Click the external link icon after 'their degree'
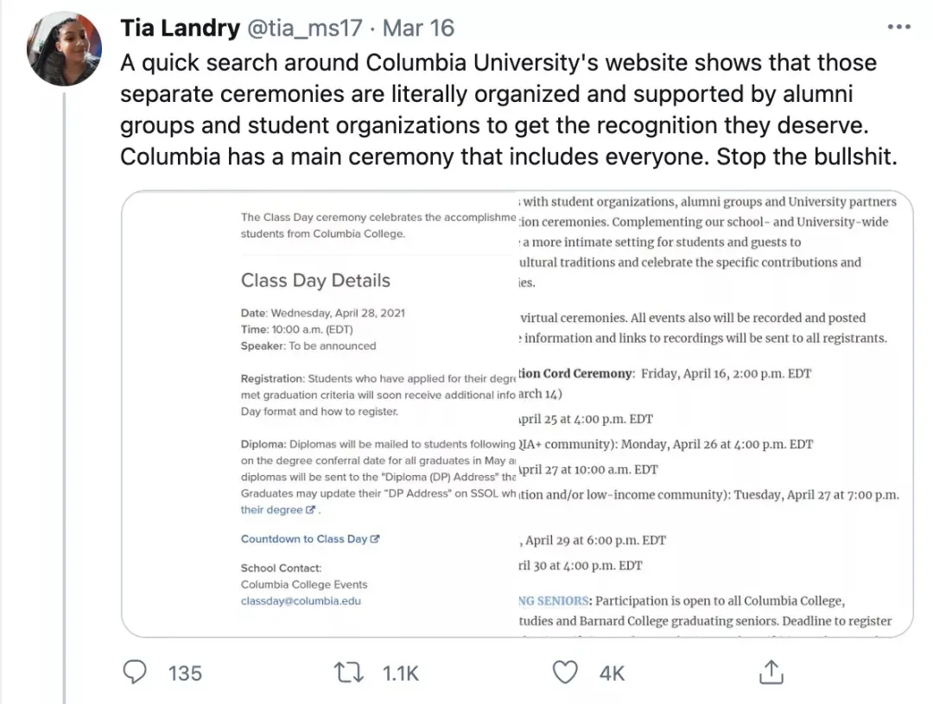Image resolution: width=933 pixels, height=704 pixels. pyautogui.click(x=311, y=511)
